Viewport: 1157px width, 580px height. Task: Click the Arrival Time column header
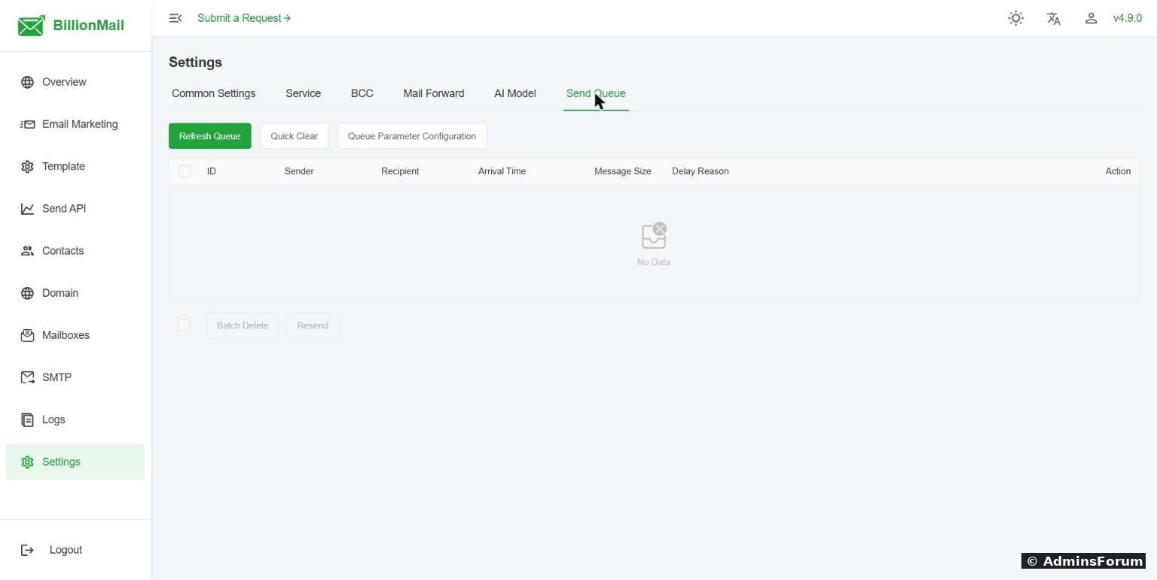point(502,171)
